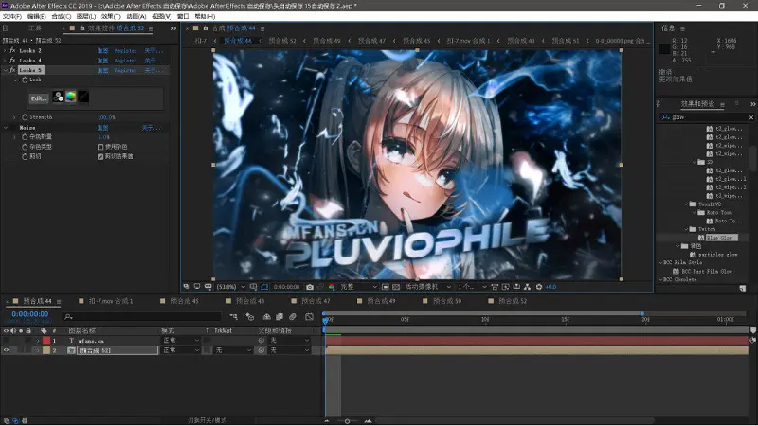Viewport: 758px width, 426px height.
Task: Switch to 预合成 47 timeline tab
Action: [316, 301]
